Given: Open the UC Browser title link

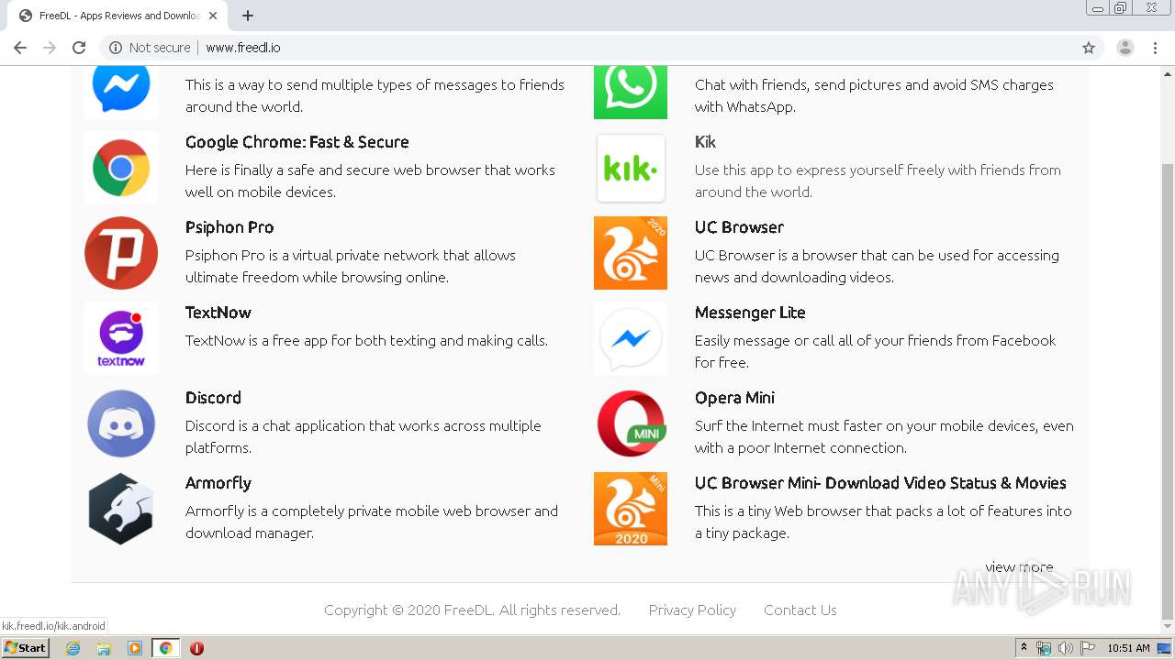Looking at the screenshot, I should pos(739,227).
